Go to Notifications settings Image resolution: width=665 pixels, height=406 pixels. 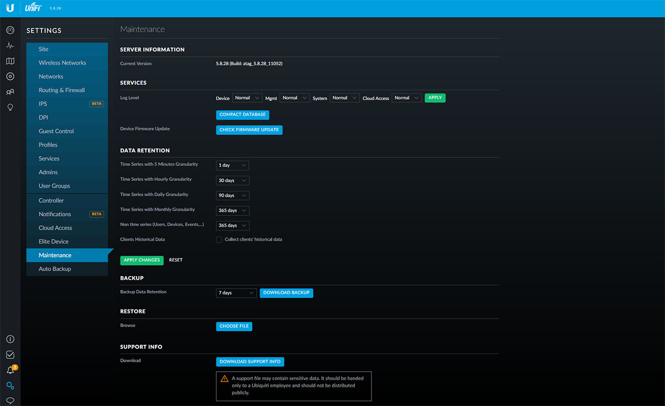67,214
